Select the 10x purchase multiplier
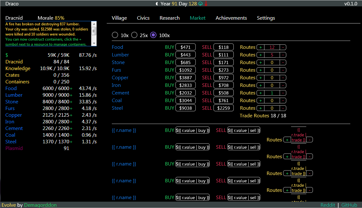The image size is (362, 208). [x=115, y=35]
